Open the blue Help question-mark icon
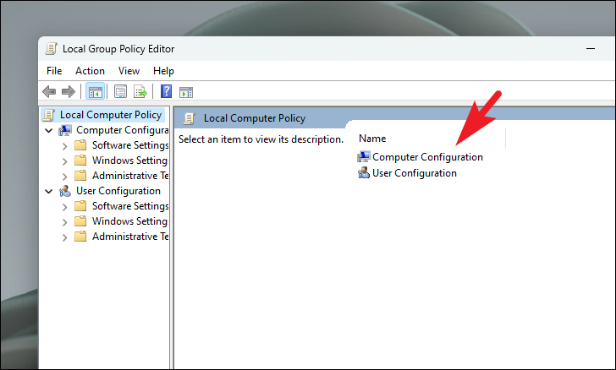The height and width of the screenshot is (370, 616). (x=166, y=91)
